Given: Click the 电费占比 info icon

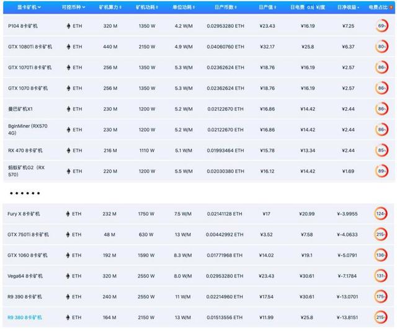Looking at the screenshot, I should point(391,7).
